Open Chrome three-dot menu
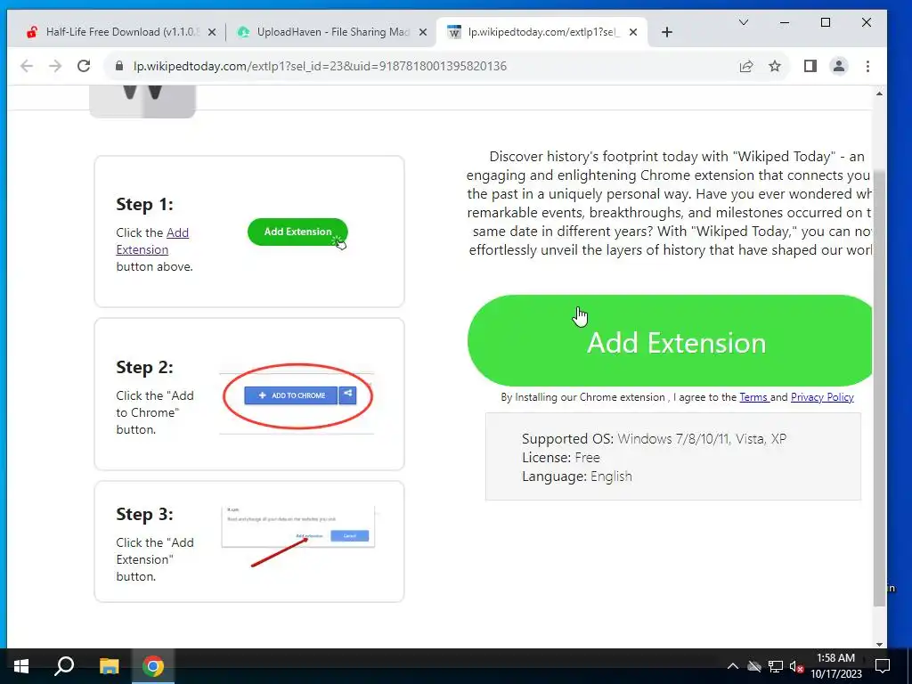912x684 pixels. (867, 66)
